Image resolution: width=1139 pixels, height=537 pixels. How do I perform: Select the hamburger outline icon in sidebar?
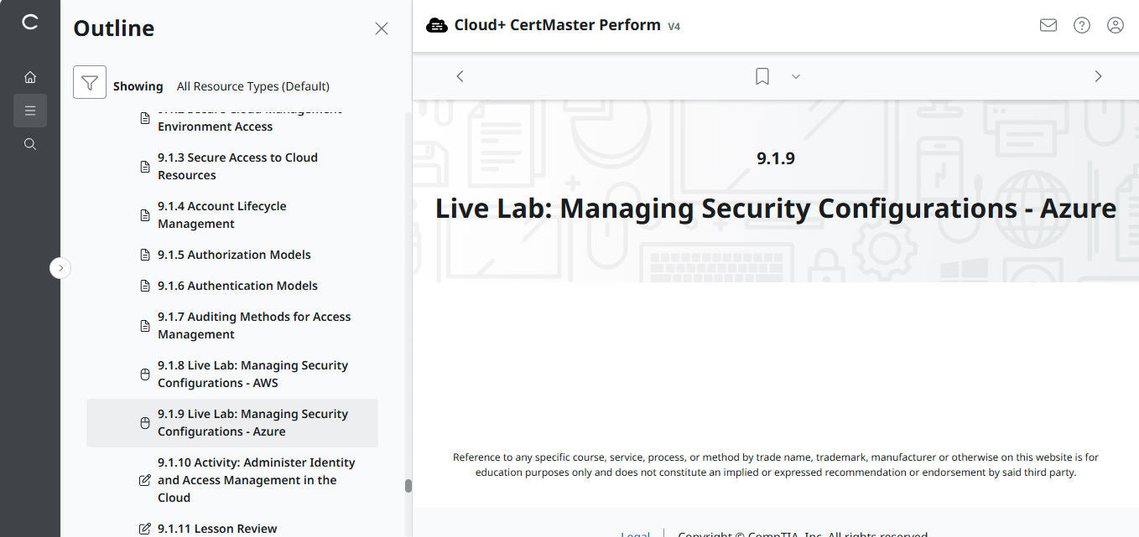[x=30, y=110]
